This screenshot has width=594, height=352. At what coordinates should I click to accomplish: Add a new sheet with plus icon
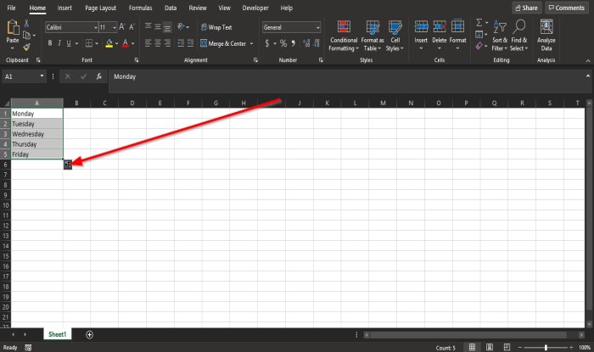(89, 335)
